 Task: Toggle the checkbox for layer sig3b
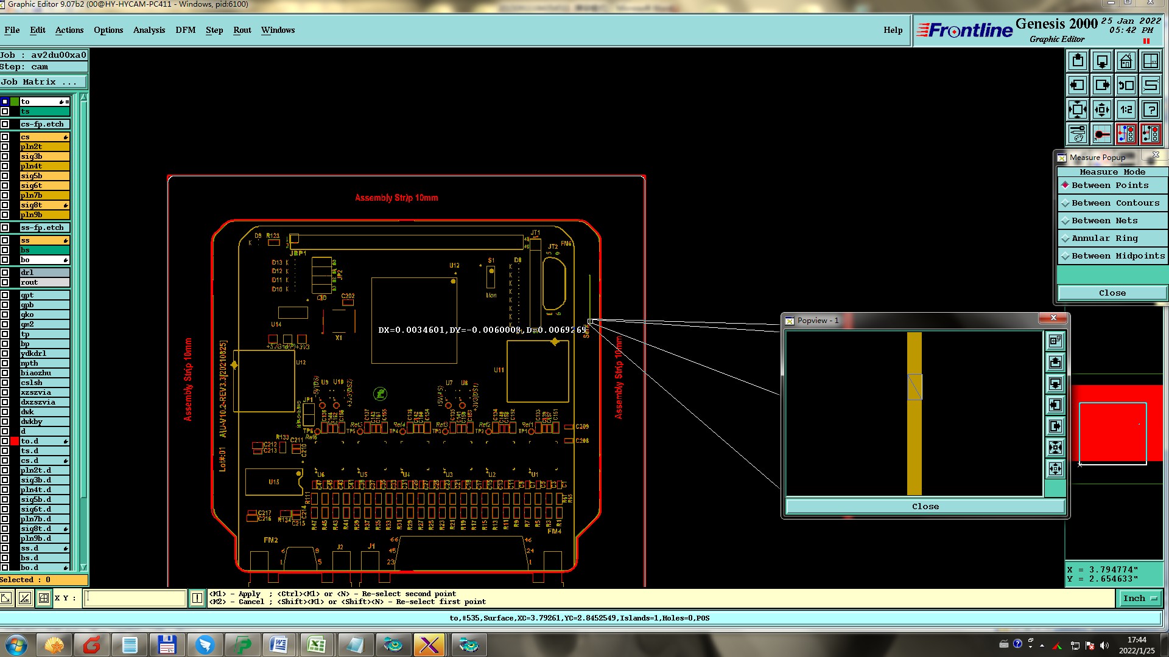(x=5, y=156)
